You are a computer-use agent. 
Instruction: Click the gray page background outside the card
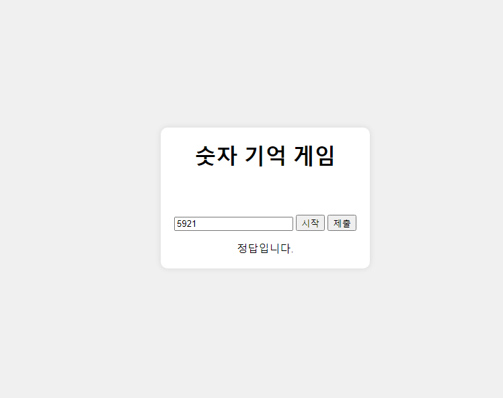80,192
